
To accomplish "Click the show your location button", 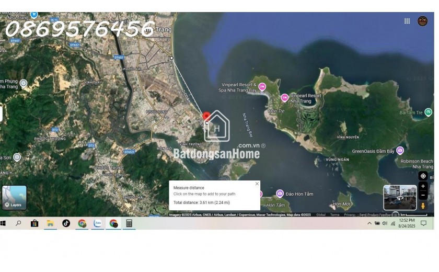I will pos(423,176).
